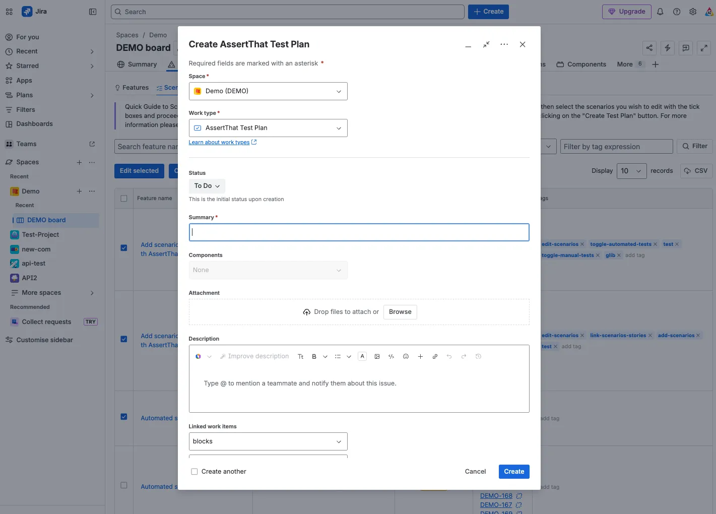Insert an emoji in the description toolbar
Viewport: 716px width, 514px height.
406,356
